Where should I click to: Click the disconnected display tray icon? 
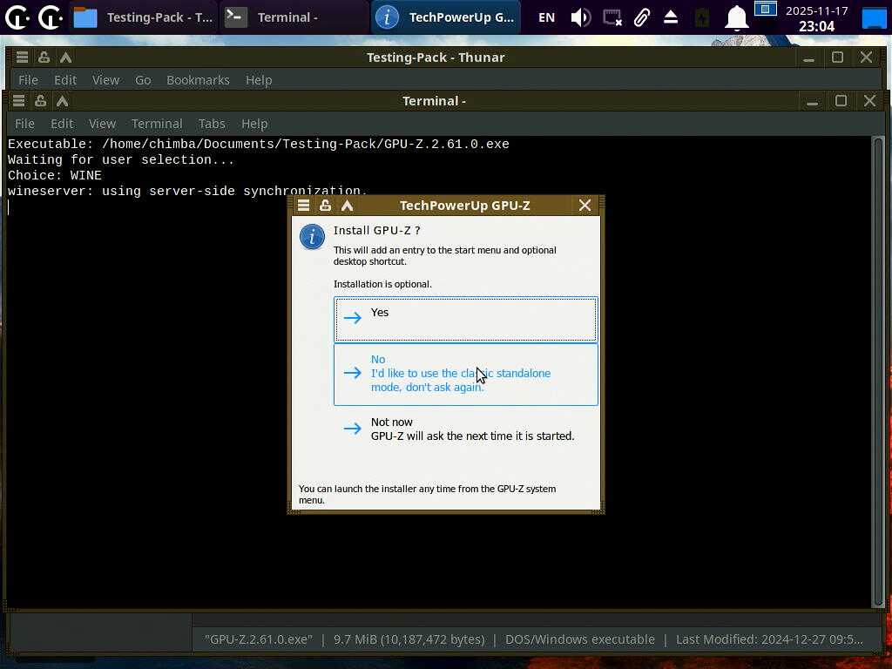612,17
